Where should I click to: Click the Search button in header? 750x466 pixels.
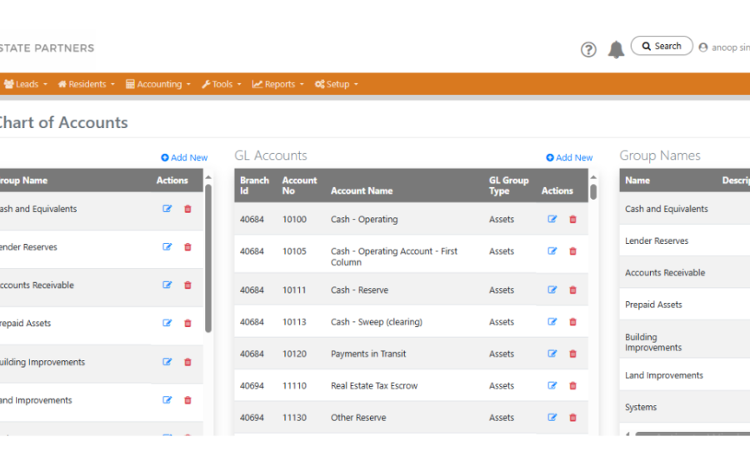[662, 47]
